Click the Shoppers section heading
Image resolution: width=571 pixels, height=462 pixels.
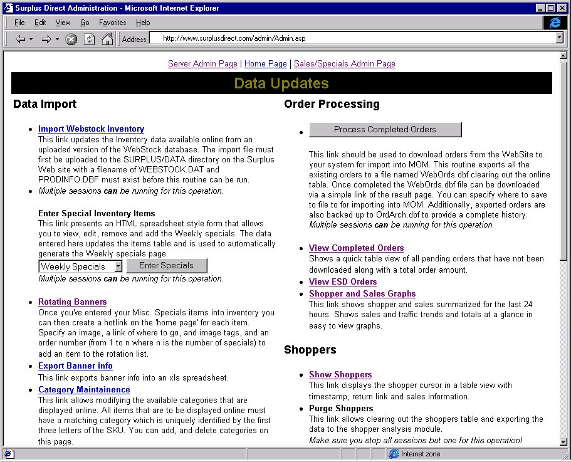tap(310, 350)
